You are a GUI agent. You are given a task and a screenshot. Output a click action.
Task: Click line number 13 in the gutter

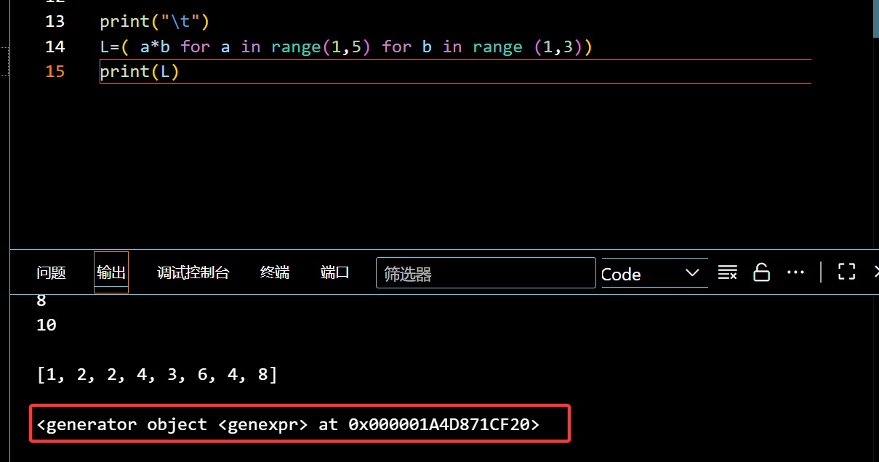[55, 22]
